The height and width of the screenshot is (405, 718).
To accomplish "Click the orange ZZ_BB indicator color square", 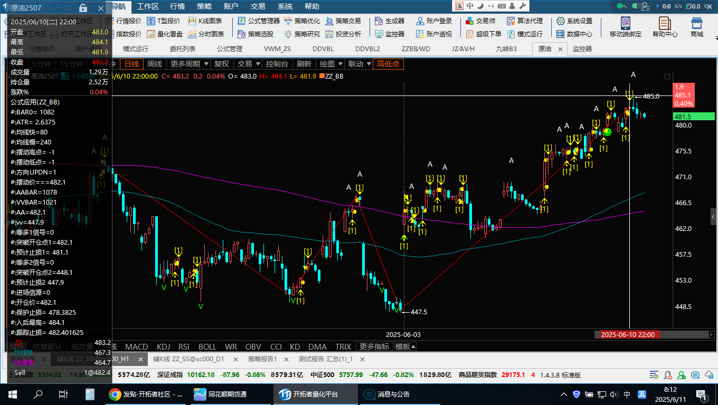I will tap(321, 76).
